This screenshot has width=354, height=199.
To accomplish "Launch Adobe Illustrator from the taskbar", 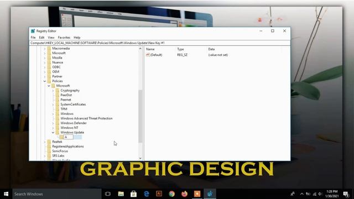I will tap(159, 194).
